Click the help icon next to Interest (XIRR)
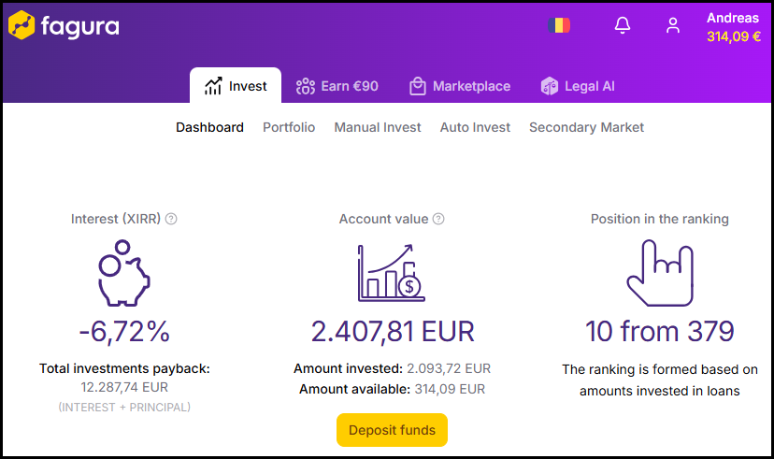774x459 pixels. tap(171, 219)
